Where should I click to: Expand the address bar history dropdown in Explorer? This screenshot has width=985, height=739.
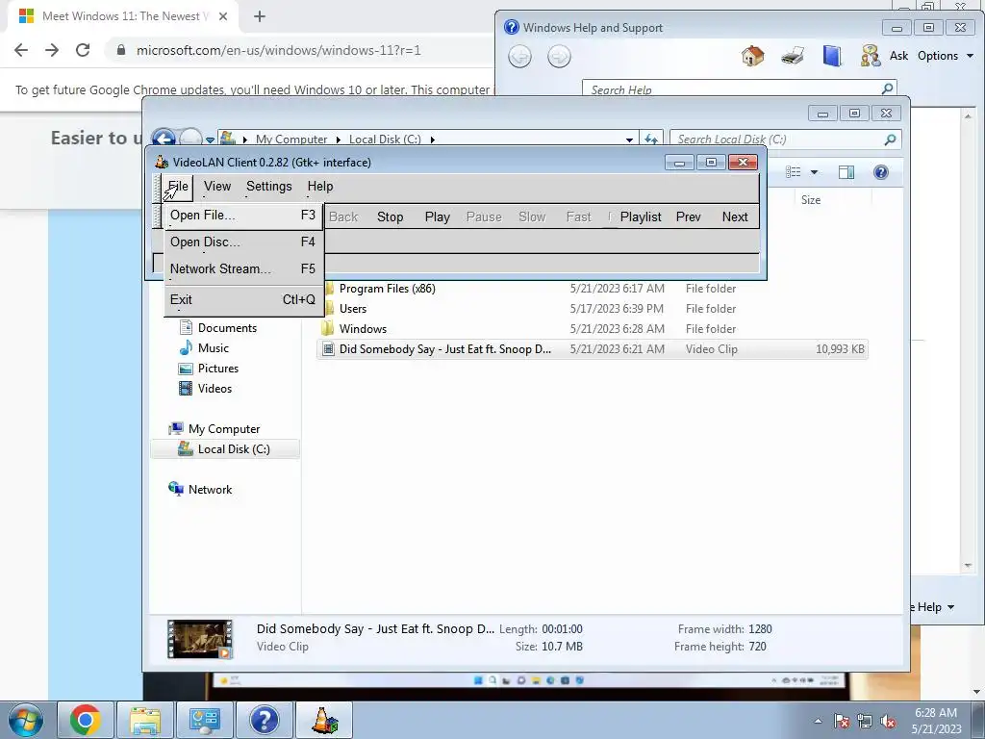point(629,140)
